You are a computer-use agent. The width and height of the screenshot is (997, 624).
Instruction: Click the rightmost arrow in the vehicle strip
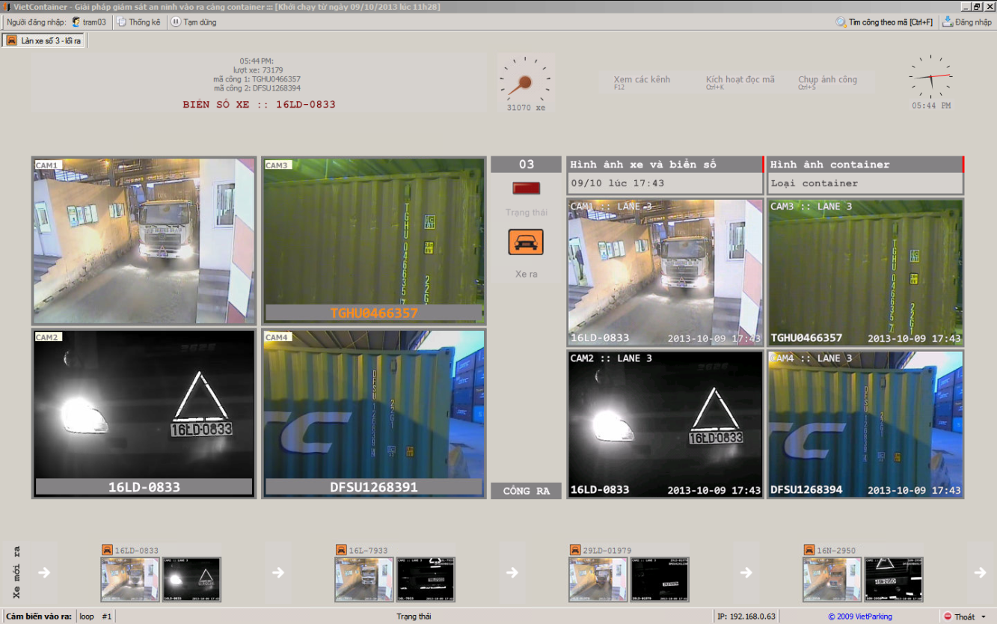(980, 572)
